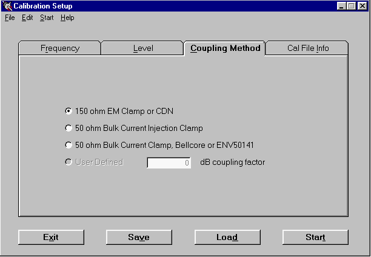Select 150 ohm EM Clamp or CDN option
Viewport: 371px width, 257px height.
(x=69, y=111)
